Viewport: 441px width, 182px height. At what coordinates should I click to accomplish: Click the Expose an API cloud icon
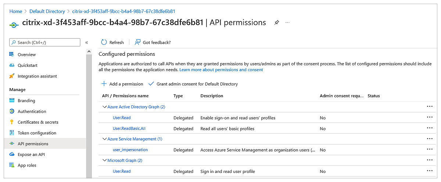coord(11,154)
